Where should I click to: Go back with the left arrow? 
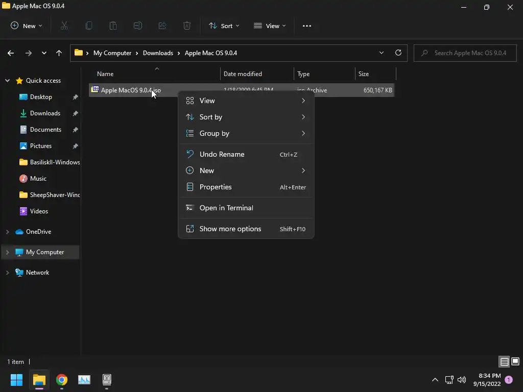[11, 53]
